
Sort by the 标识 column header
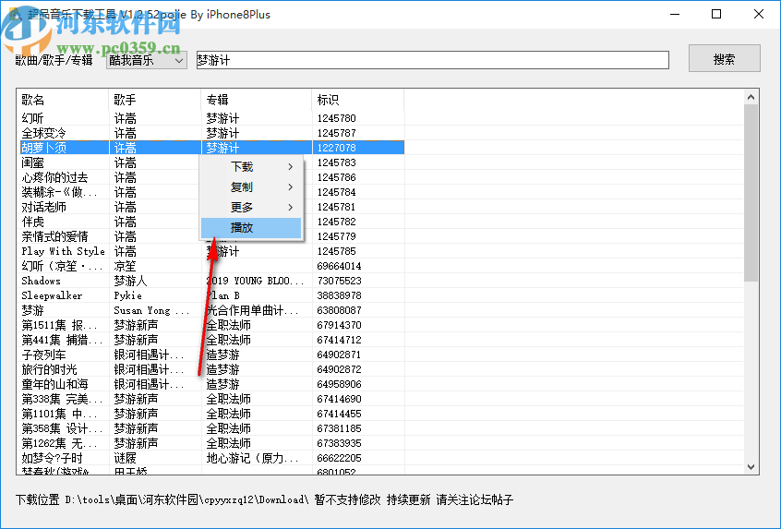tap(357, 100)
